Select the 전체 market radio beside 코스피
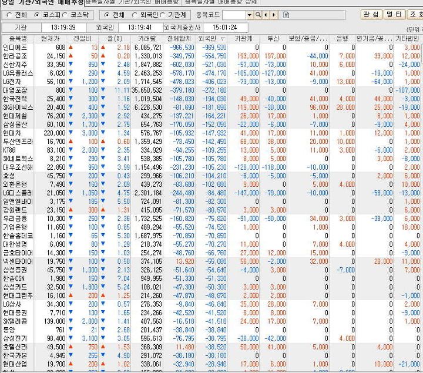This screenshot has width=423, height=373. pyautogui.click(x=9, y=15)
